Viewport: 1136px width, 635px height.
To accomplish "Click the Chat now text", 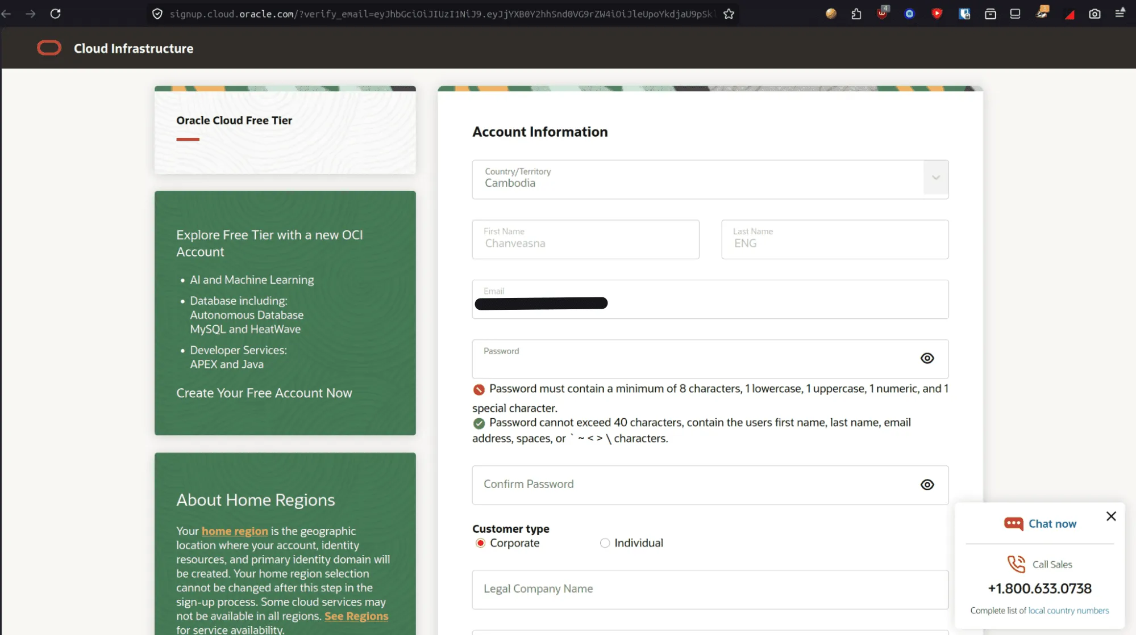I will coord(1052,524).
